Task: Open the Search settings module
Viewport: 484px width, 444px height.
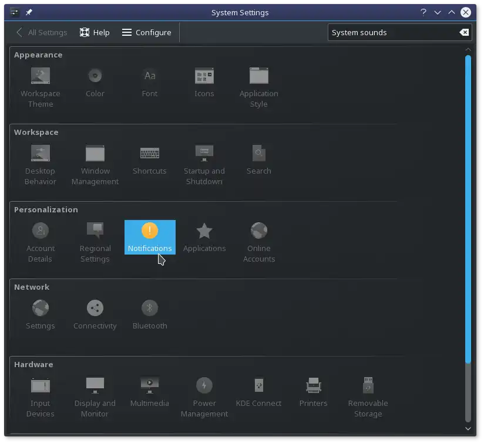Action: [258, 160]
